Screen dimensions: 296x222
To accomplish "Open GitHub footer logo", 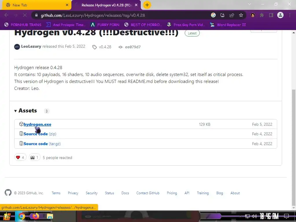I will click(8, 193).
